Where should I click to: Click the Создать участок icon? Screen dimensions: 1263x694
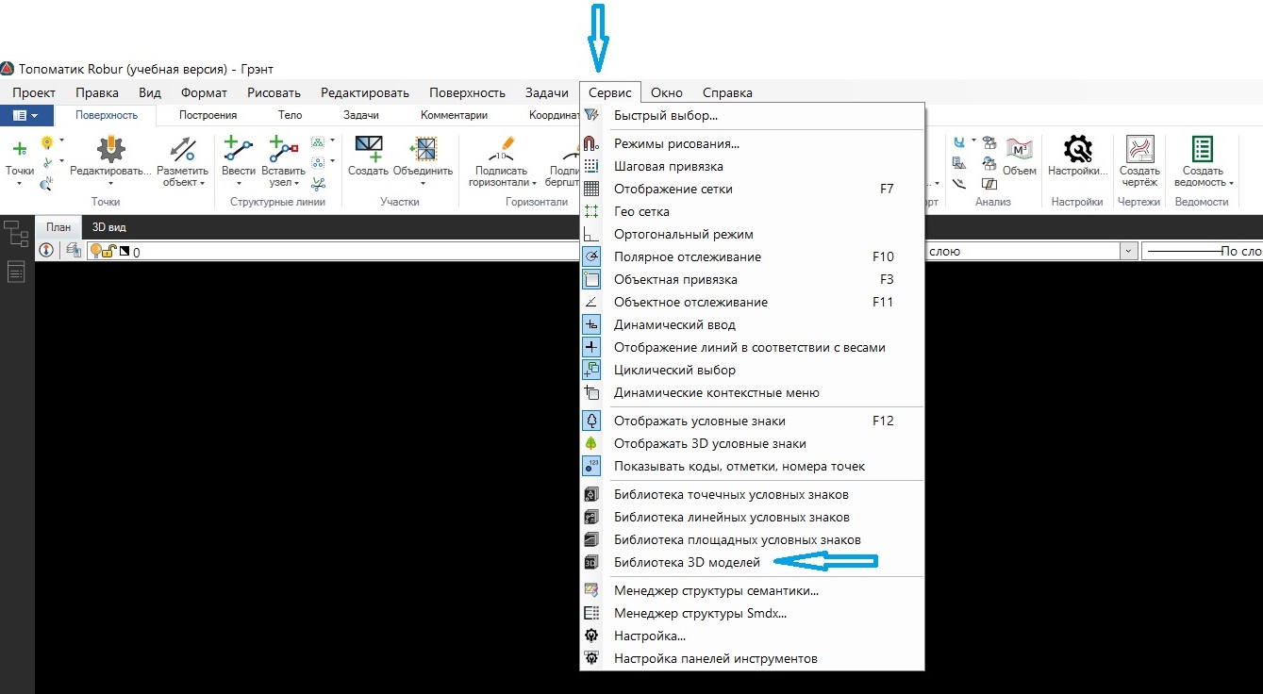click(x=368, y=151)
